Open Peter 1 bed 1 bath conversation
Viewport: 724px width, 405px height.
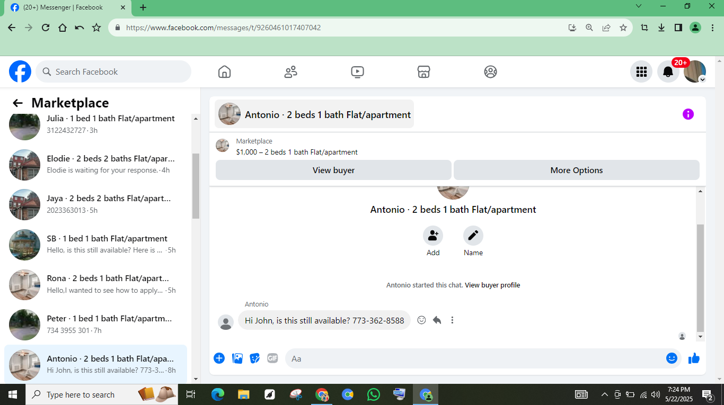(x=96, y=324)
